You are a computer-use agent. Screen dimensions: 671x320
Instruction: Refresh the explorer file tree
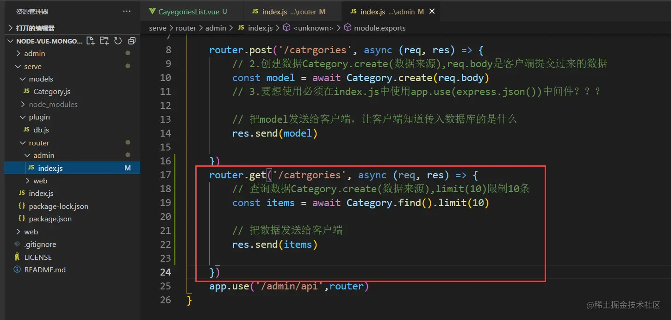[x=118, y=41]
